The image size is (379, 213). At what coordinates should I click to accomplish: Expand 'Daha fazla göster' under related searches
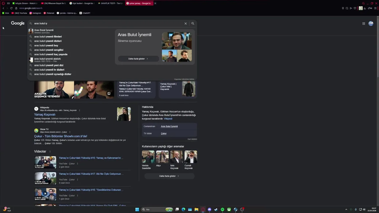(x=169, y=176)
